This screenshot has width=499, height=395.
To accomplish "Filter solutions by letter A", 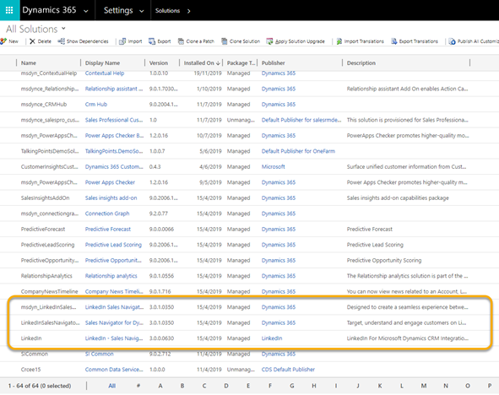I will [160, 386].
